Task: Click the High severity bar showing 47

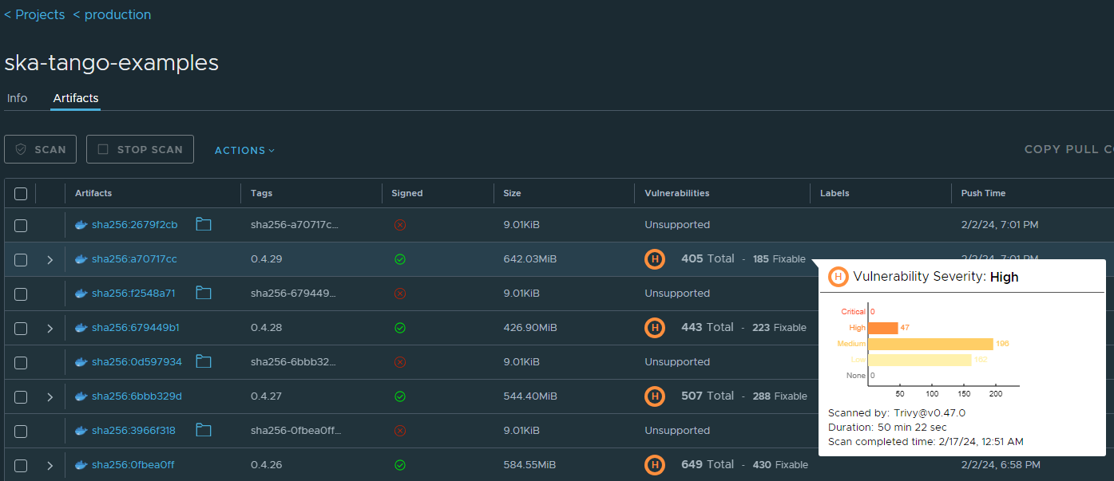Action: click(883, 328)
